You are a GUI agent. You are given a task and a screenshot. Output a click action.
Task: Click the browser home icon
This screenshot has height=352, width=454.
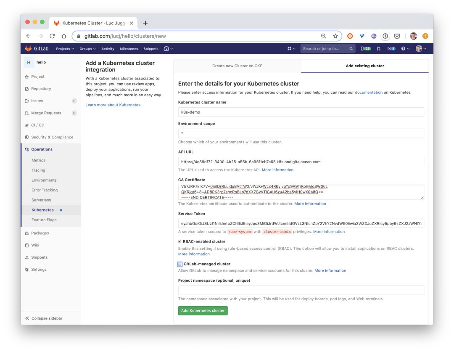[64, 36]
